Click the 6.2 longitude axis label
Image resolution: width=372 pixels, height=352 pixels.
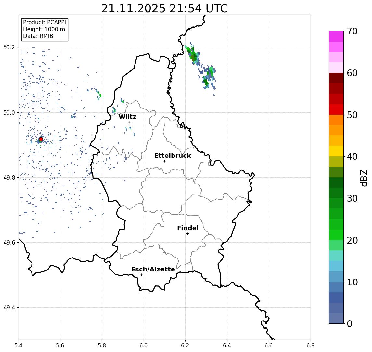(185, 346)
